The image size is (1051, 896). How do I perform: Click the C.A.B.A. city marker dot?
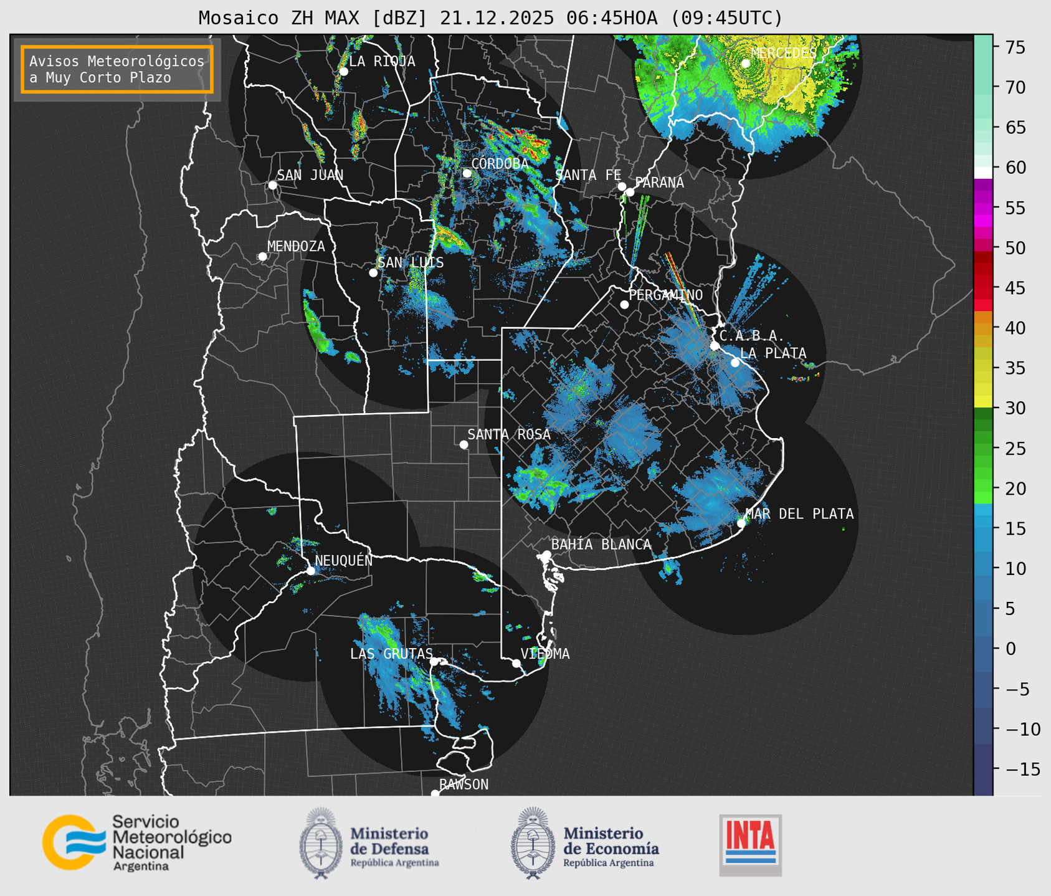point(715,346)
